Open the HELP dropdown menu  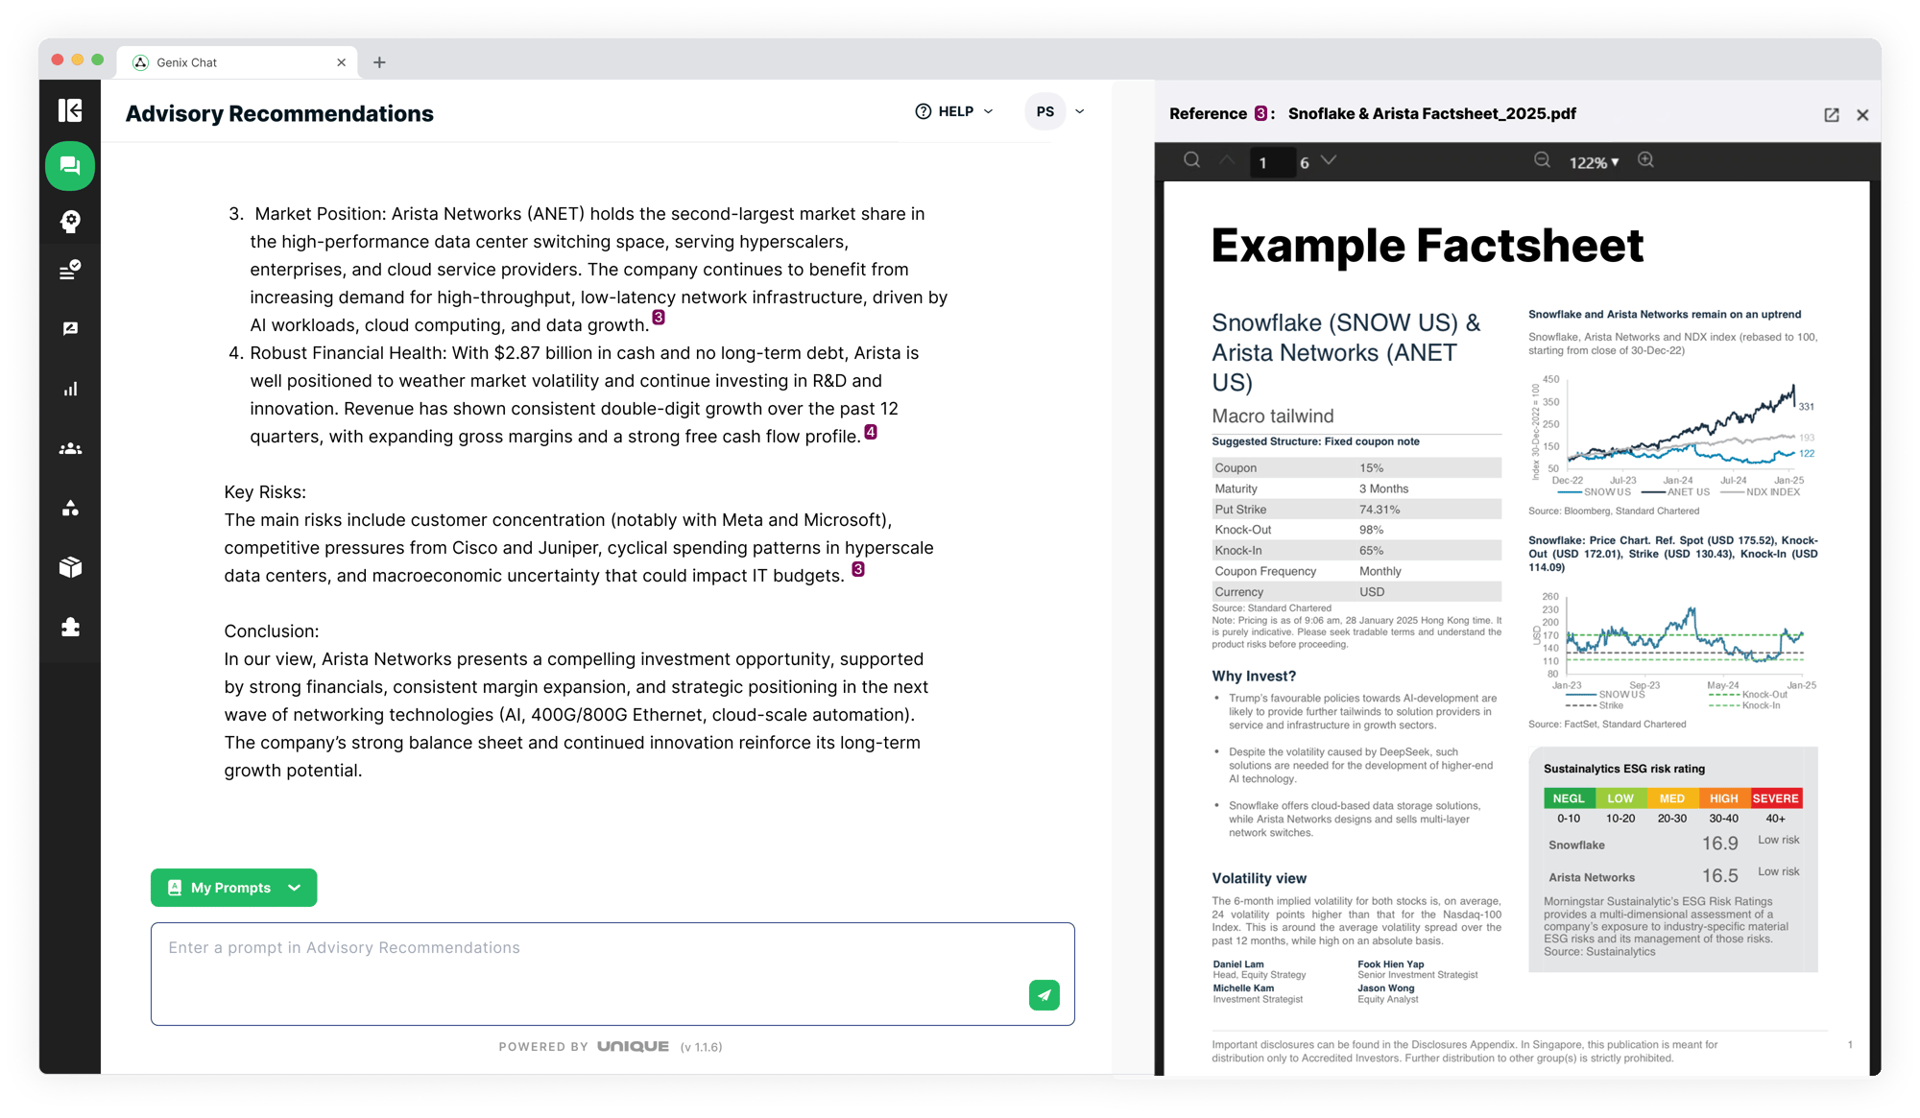[x=954, y=111]
